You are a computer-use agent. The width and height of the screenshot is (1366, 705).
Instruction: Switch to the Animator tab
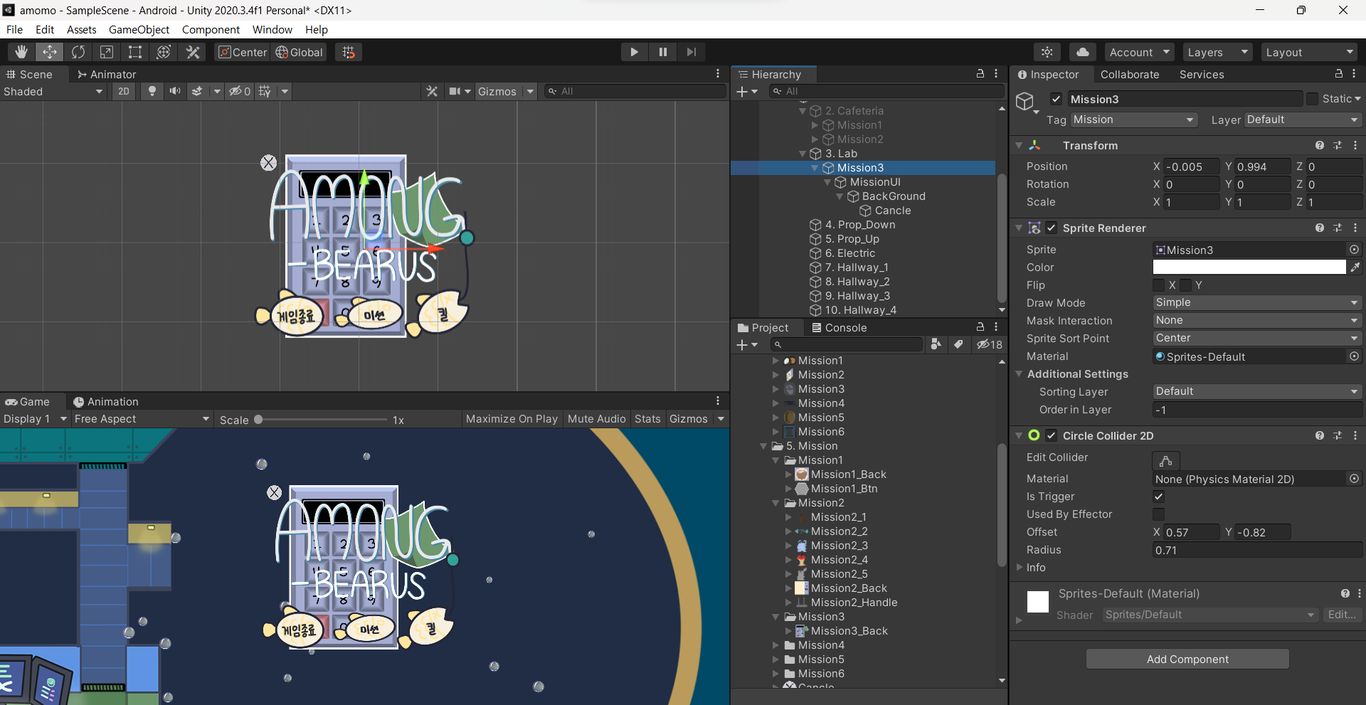[107, 74]
